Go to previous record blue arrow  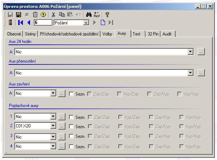click(29, 23)
